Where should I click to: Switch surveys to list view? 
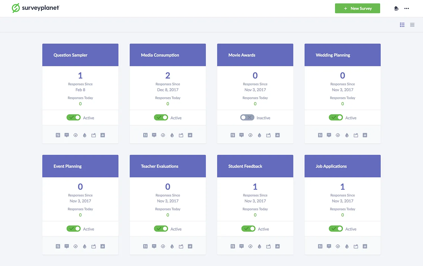412,25
